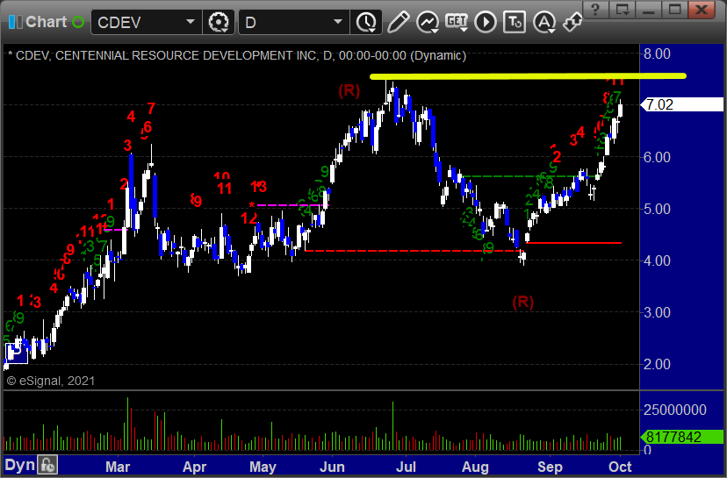Select the pencil drawing tools icon
Viewport: 727px width, 478px height.
coord(398,22)
